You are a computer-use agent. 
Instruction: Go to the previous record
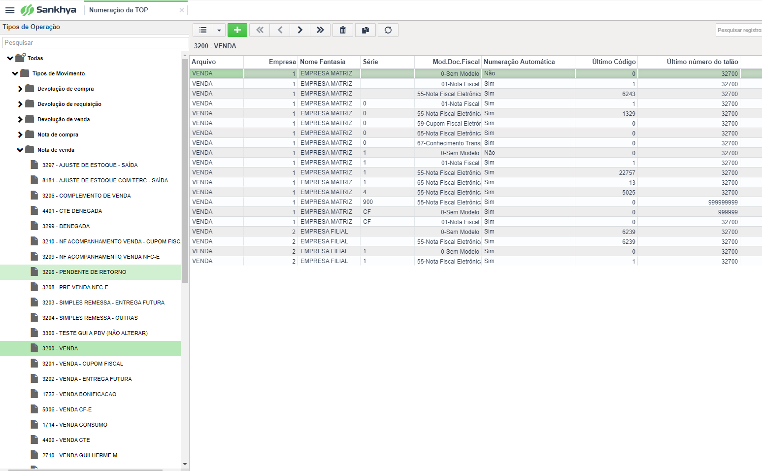[x=280, y=30]
